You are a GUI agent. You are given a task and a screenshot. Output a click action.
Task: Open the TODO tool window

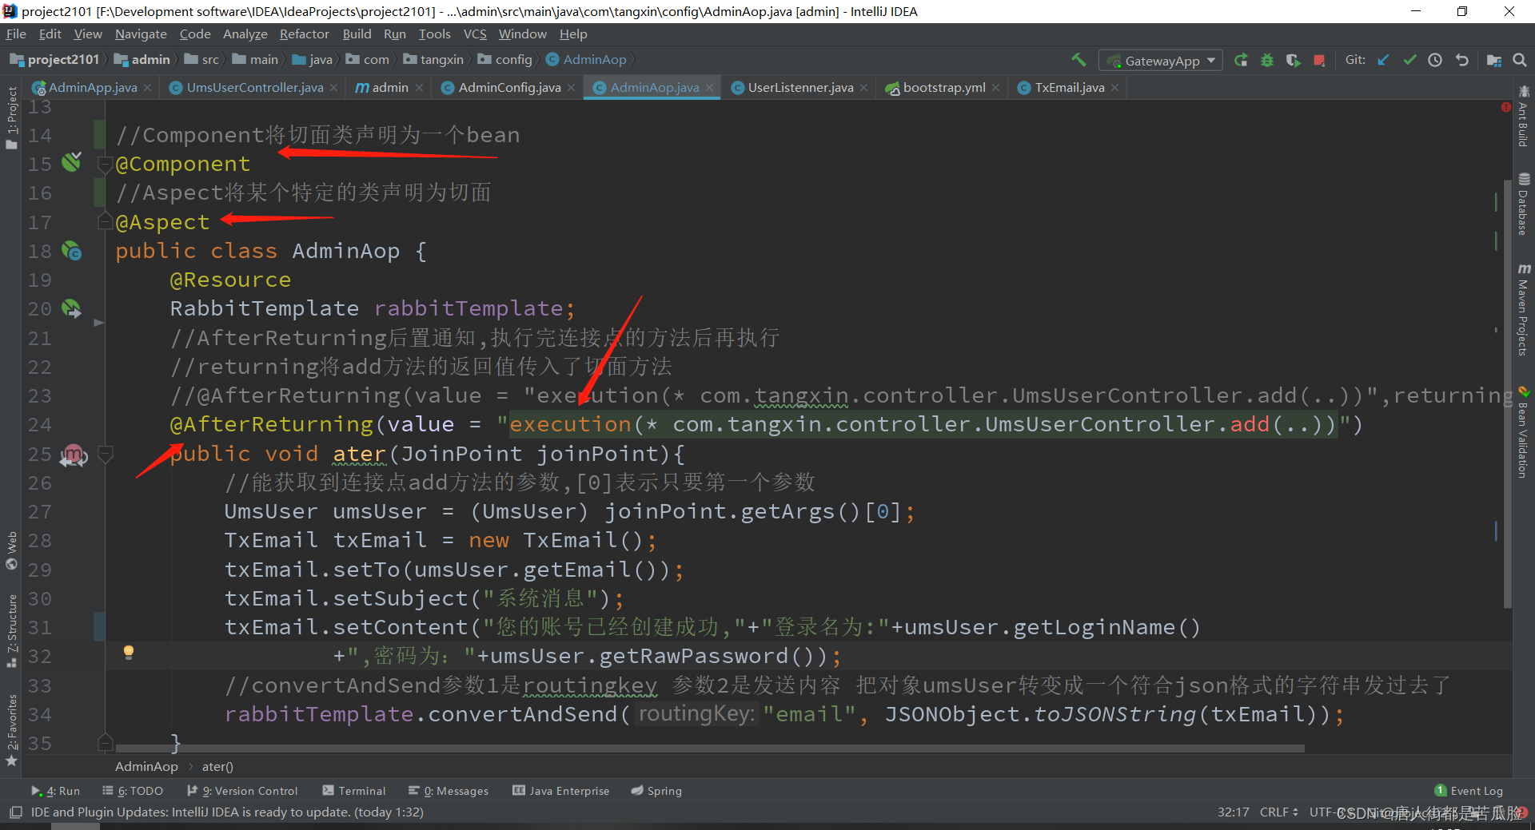click(x=133, y=791)
